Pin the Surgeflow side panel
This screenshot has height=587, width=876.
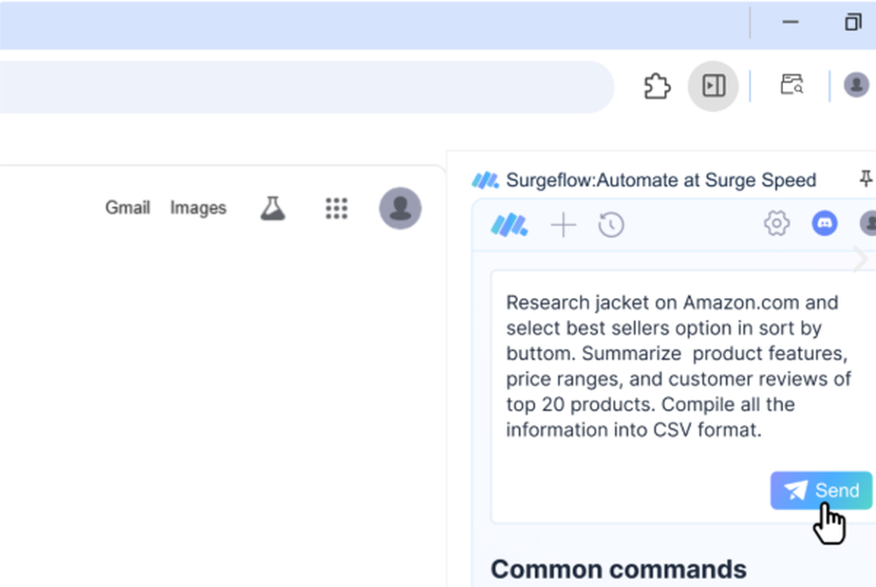(x=865, y=179)
